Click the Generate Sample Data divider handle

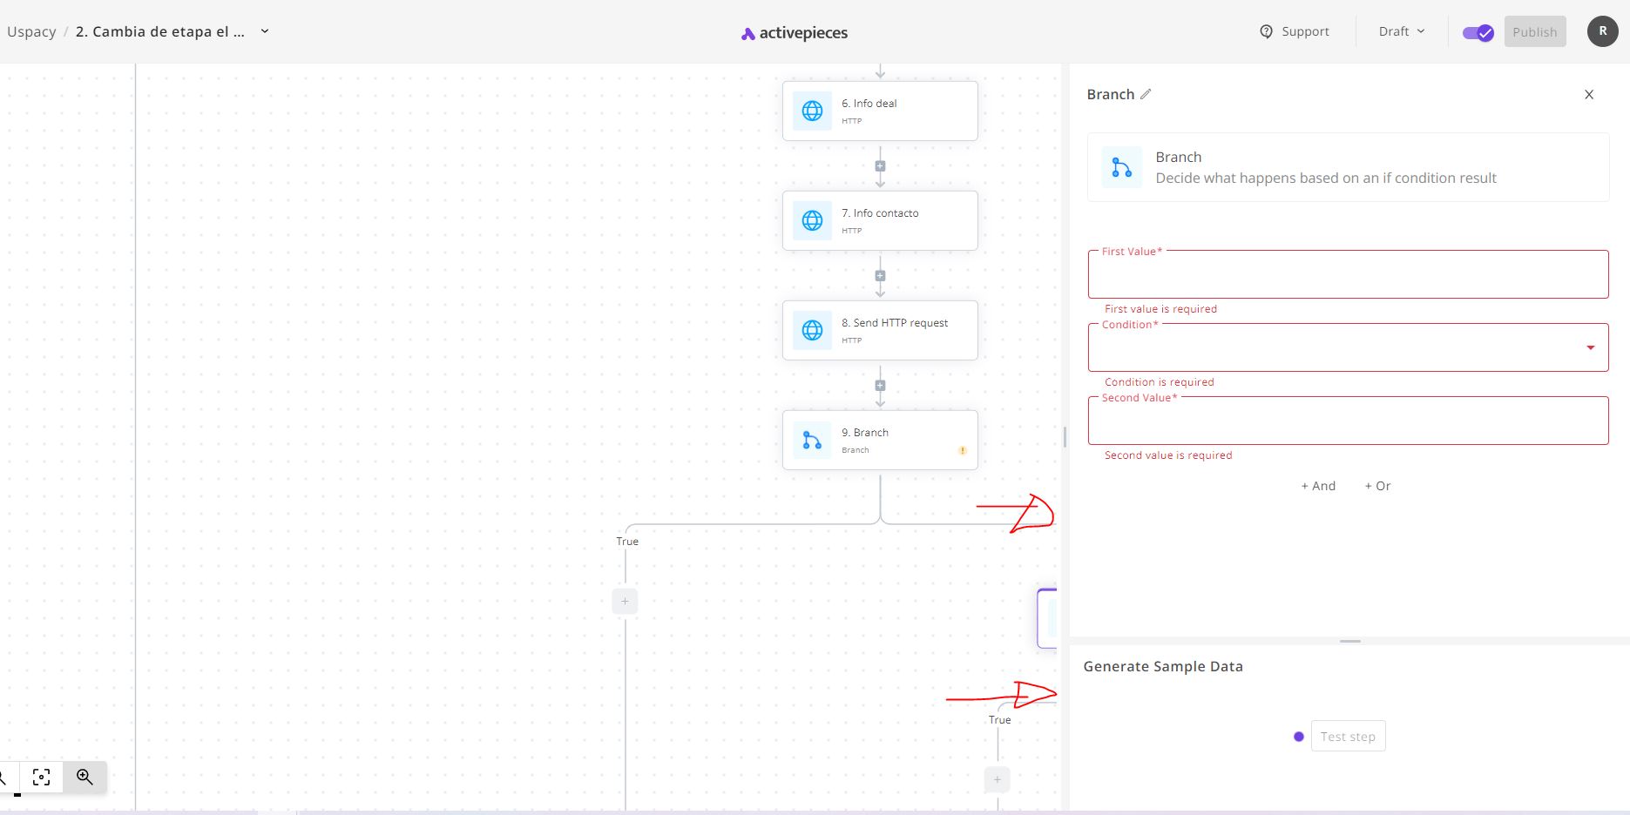1350,641
